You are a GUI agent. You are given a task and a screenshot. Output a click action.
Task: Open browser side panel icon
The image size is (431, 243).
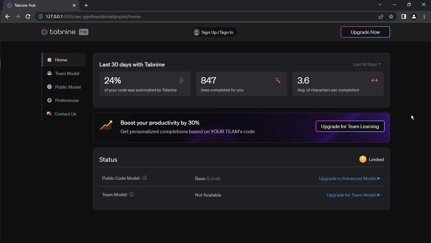403,16
